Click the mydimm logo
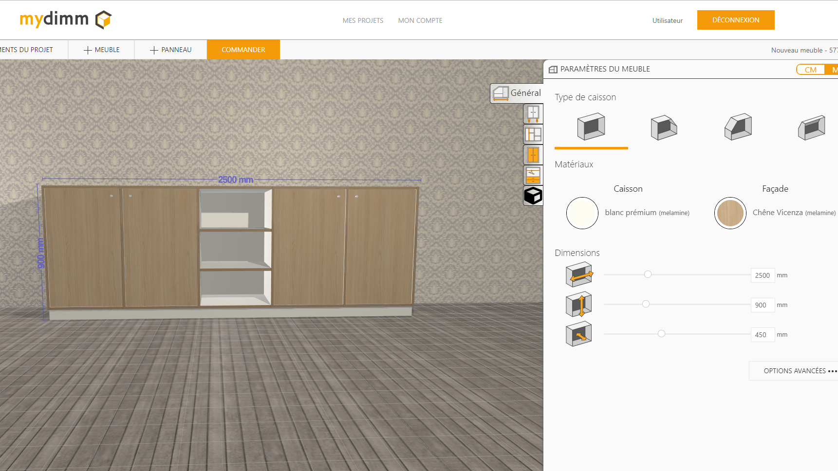 [65, 20]
